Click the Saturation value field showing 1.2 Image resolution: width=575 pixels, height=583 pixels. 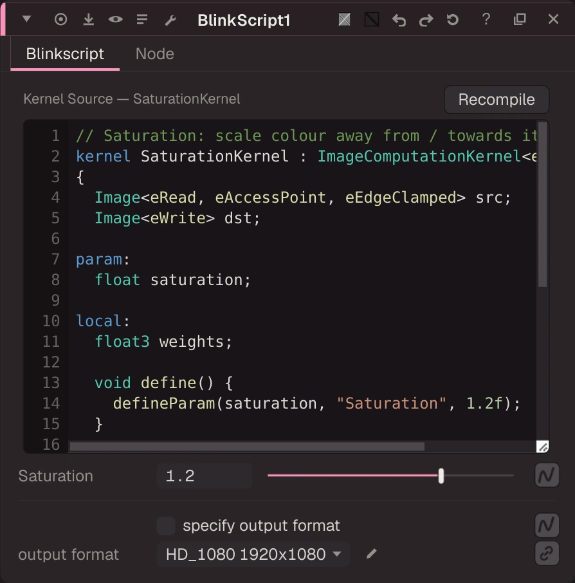tap(205, 476)
